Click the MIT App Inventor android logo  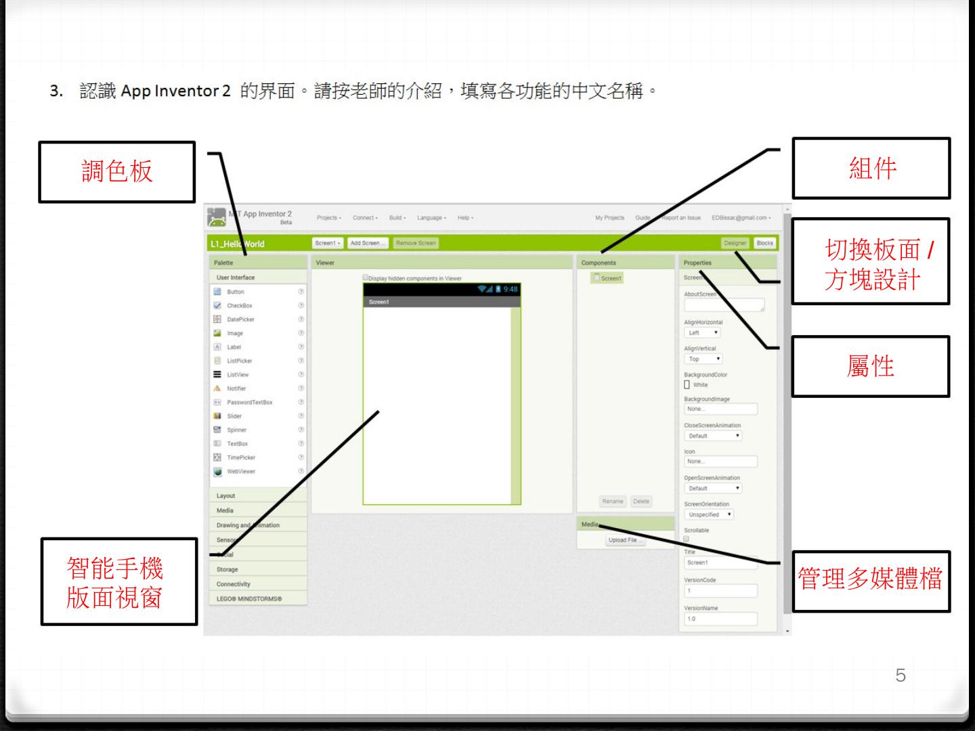coord(217,217)
